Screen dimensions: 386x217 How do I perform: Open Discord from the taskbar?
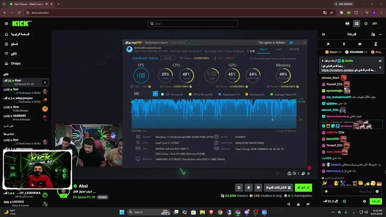tap(247, 212)
